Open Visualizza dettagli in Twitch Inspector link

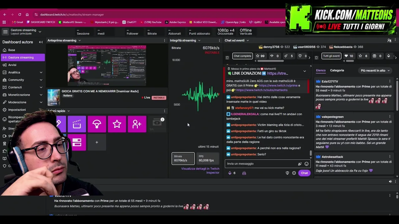pyautogui.click(x=200, y=170)
